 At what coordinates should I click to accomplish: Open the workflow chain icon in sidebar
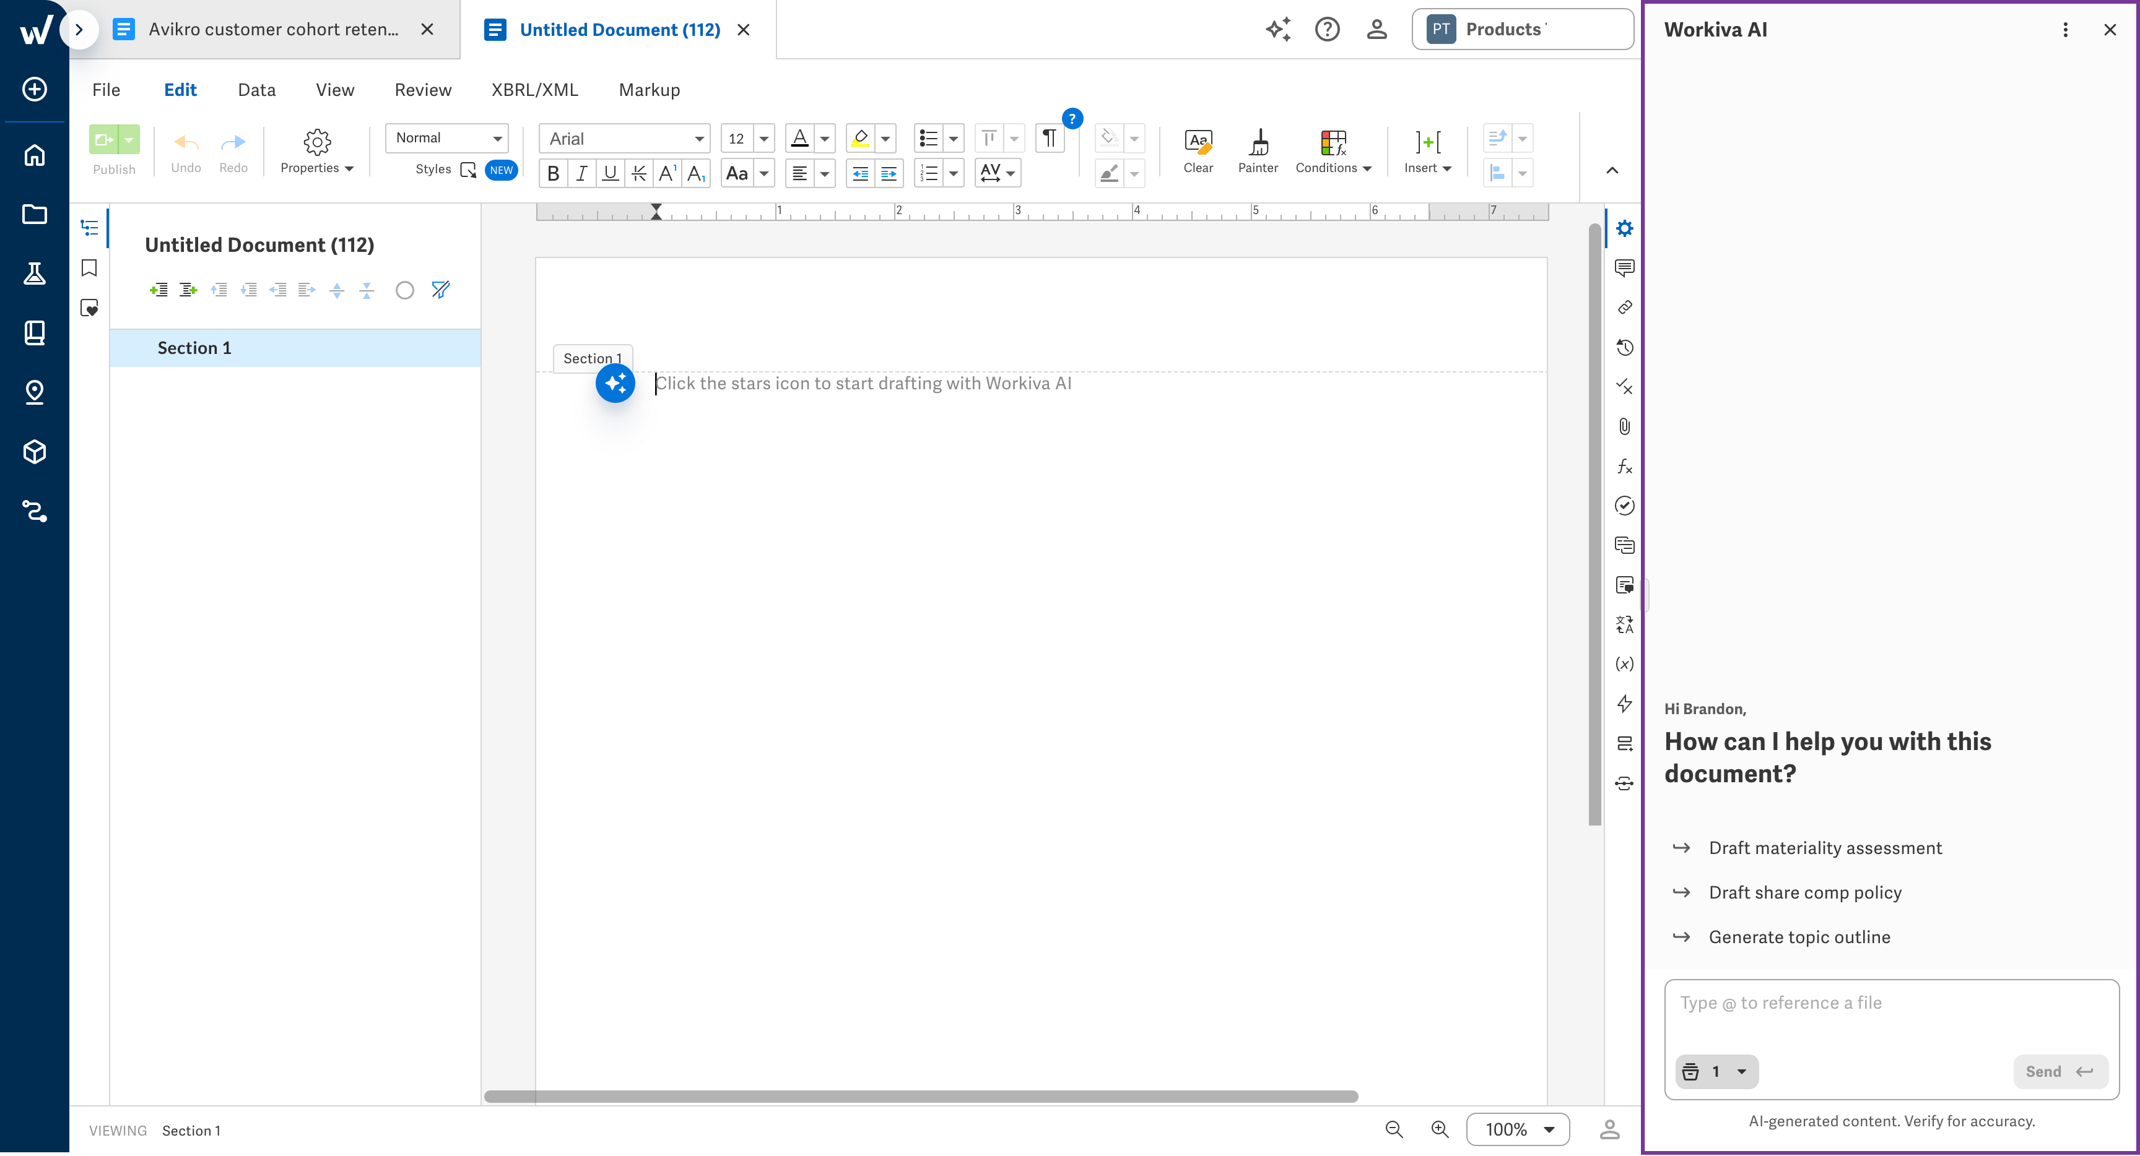point(34,511)
